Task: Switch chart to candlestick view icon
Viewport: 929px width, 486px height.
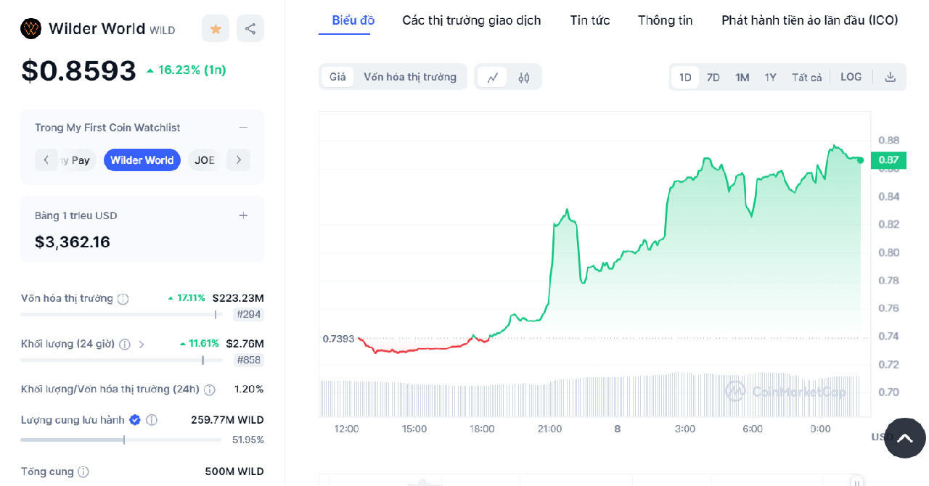Action: point(524,76)
